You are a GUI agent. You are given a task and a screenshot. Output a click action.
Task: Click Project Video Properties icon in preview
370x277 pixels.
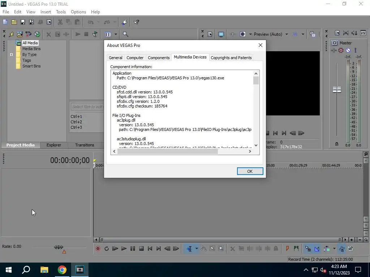(x=210, y=34)
